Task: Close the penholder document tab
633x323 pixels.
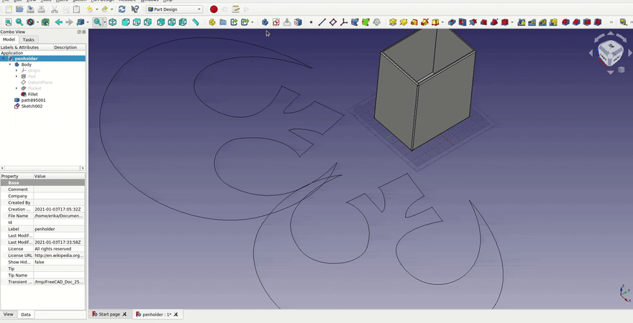Action: [x=176, y=314]
